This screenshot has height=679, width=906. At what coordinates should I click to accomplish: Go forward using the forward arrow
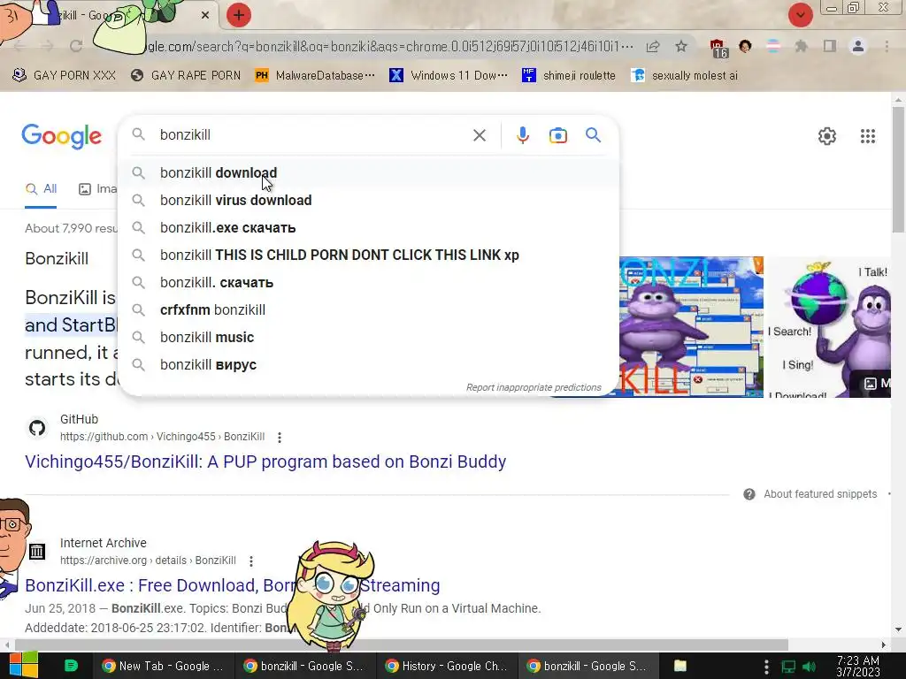pyautogui.click(x=48, y=46)
